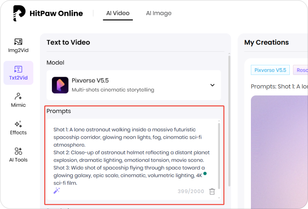This screenshot has width=308, height=209.
Task: Click the magic wand prompt enhancer icon
Action: pyautogui.click(x=57, y=191)
